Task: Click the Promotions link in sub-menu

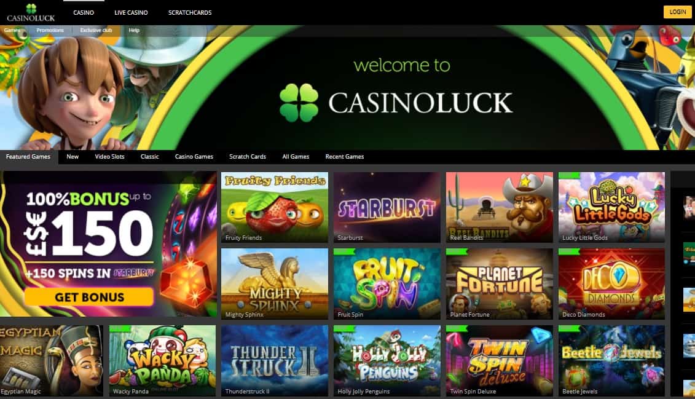Action: point(50,30)
